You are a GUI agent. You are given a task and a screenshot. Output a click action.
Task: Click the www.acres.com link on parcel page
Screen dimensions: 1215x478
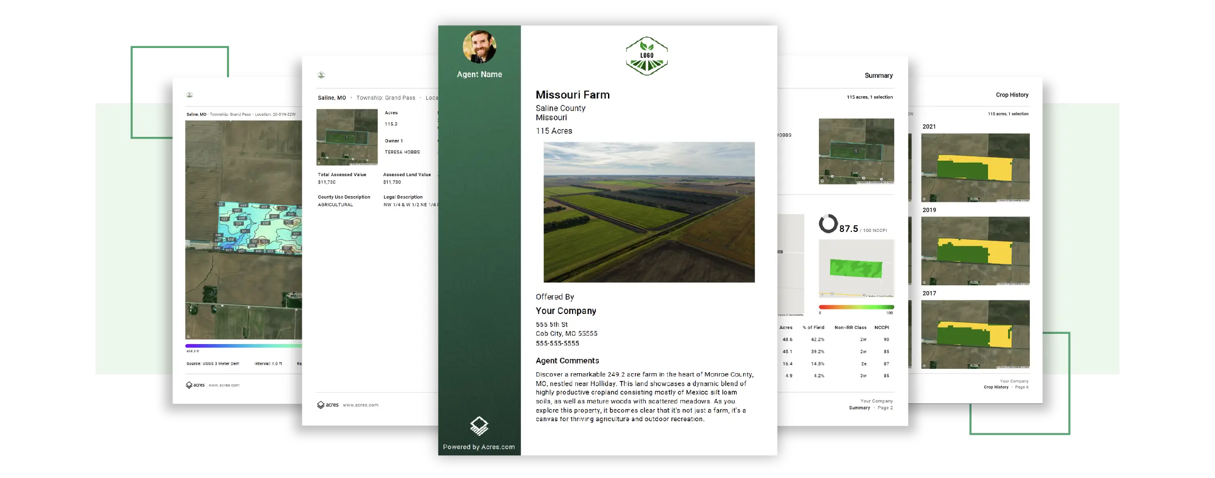(360, 405)
